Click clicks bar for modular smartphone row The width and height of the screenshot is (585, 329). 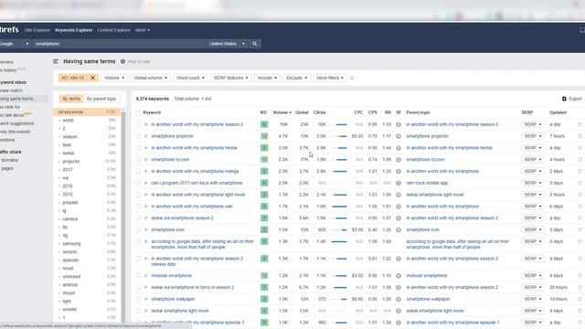(339, 276)
